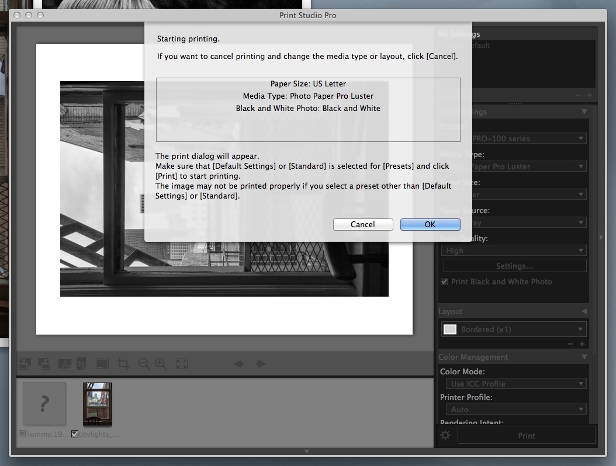Open the Print Quality High dropdown
This screenshot has height=466, width=616.
(x=513, y=251)
